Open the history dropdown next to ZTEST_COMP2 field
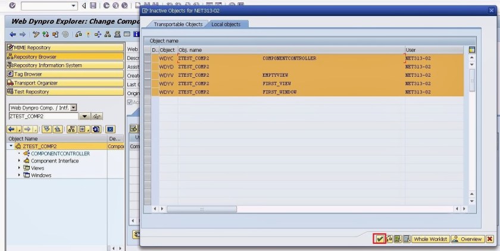500x251 pixels. [x=85, y=116]
